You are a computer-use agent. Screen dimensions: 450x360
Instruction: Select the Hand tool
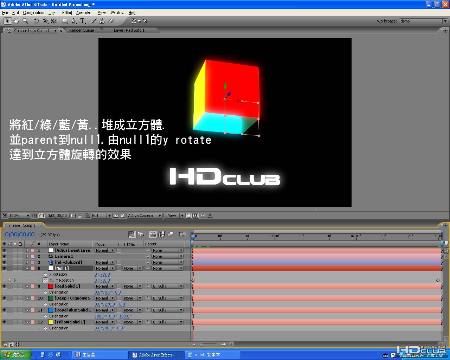[16, 21]
